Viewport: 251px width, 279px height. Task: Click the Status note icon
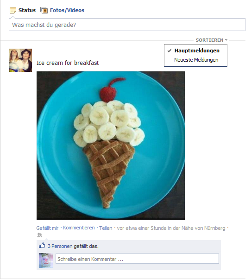point(13,10)
